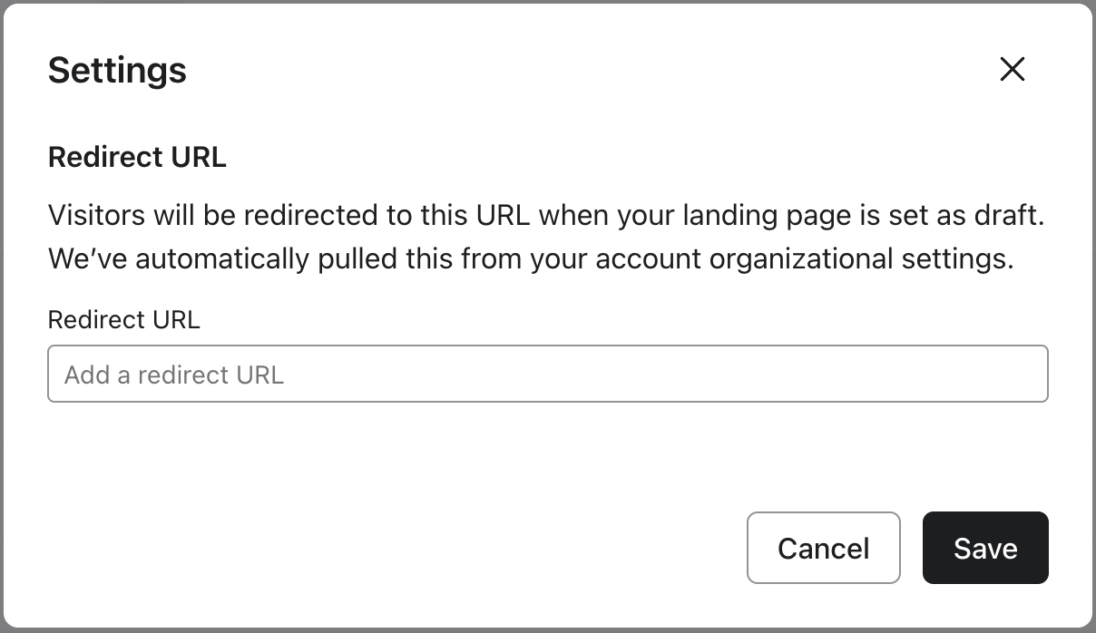Focus the Redirect URL text field

click(547, 374)
